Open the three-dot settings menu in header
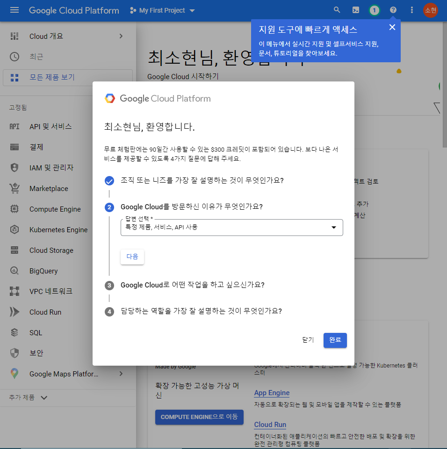 point(411,10)
